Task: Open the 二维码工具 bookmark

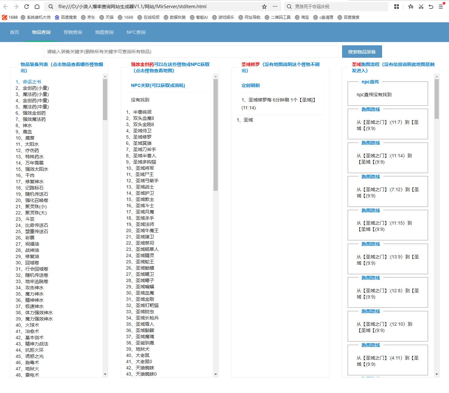Action: (x=277, y=17)
